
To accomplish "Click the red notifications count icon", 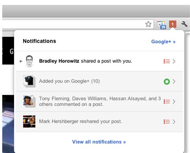I will (x=173, y=24).
